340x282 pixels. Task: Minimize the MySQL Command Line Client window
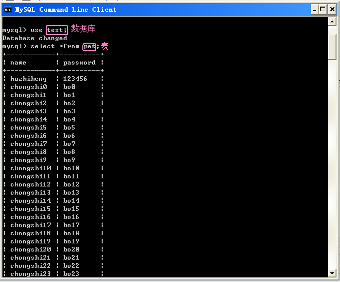313,9
